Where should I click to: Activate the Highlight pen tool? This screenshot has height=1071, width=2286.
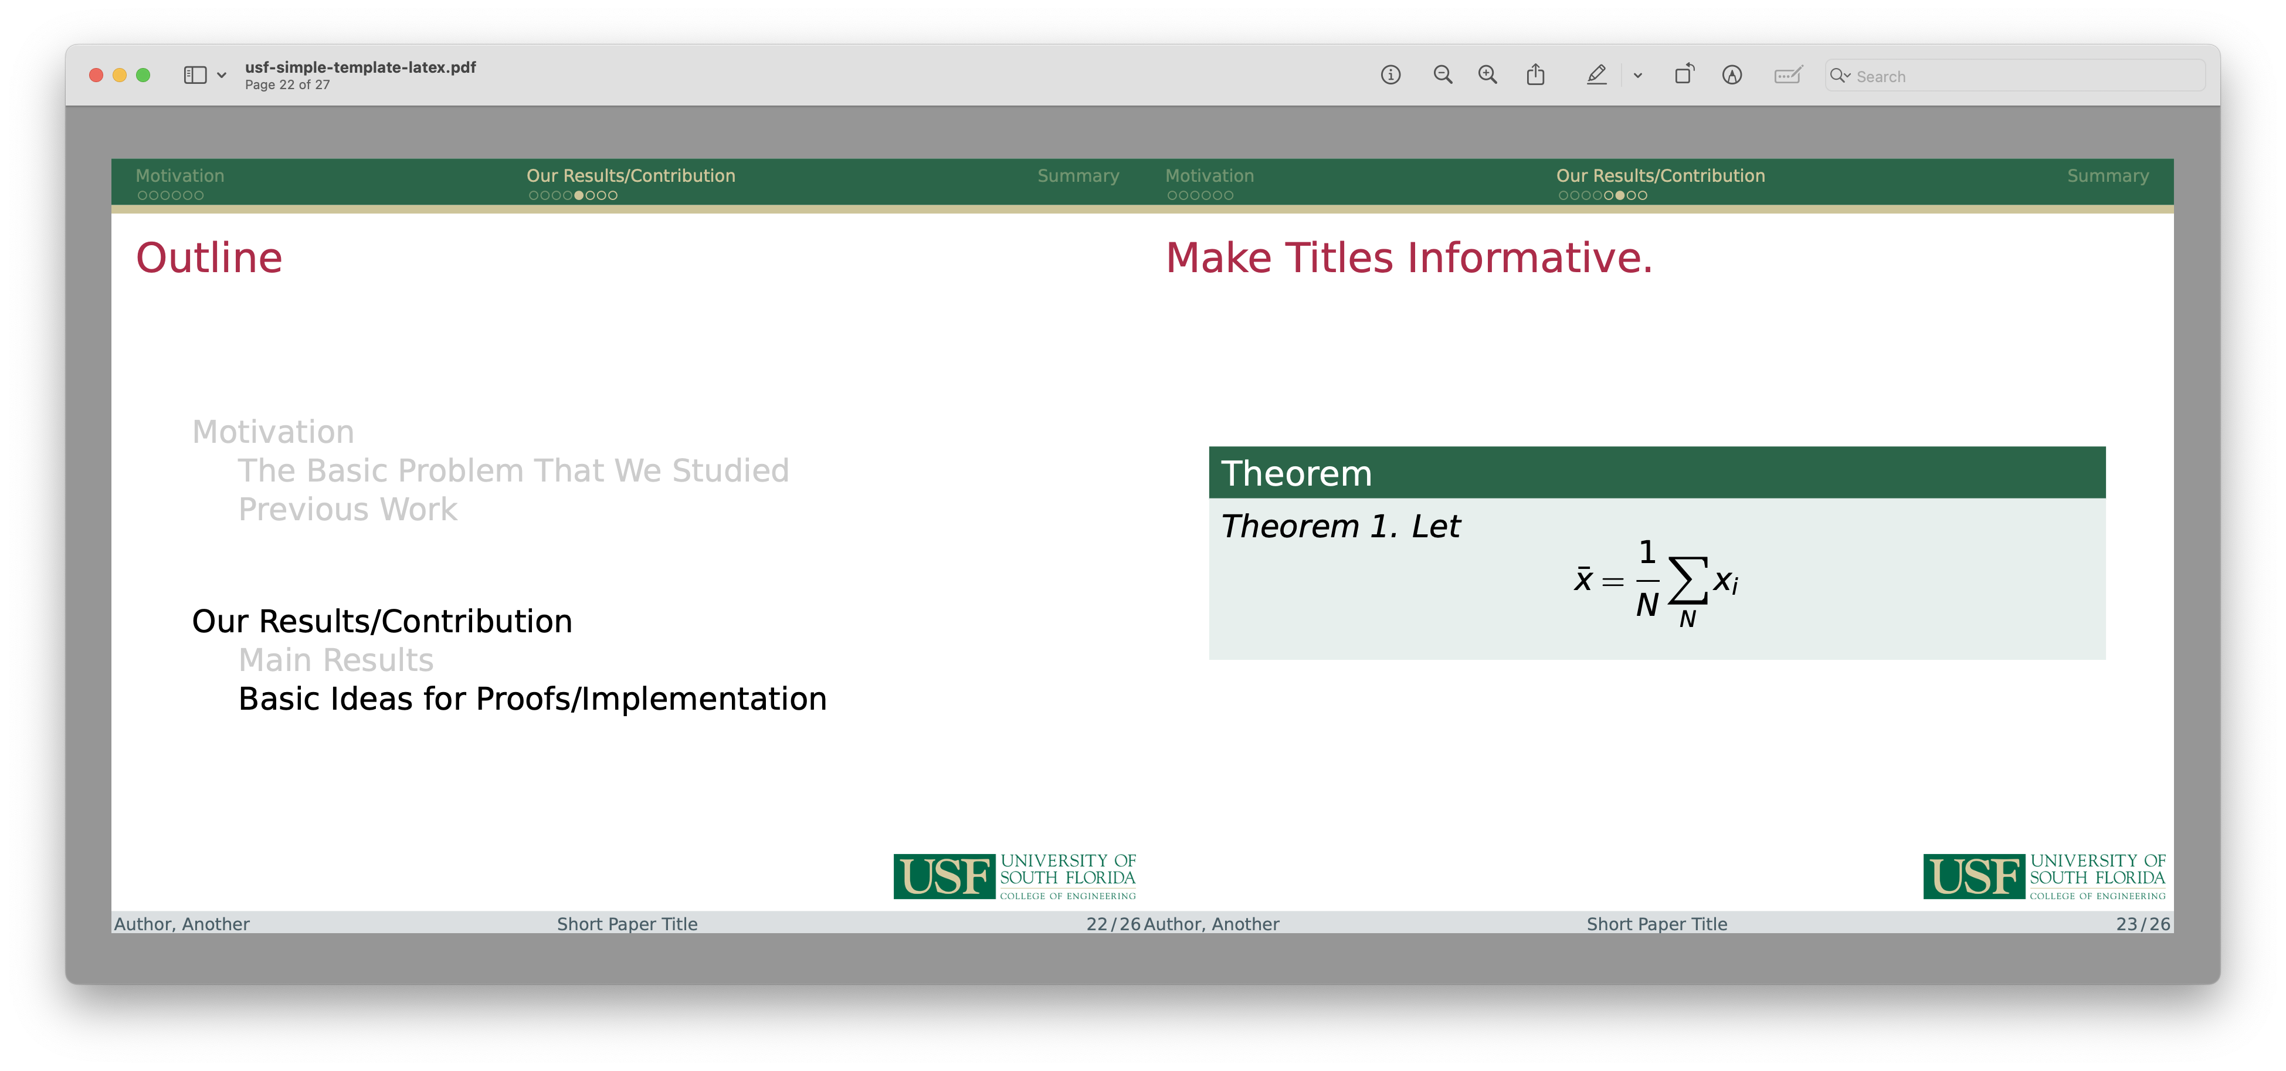pyautogui.click(x=1596, y=76)
